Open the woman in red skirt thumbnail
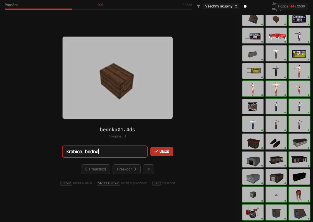 point(299,89)
